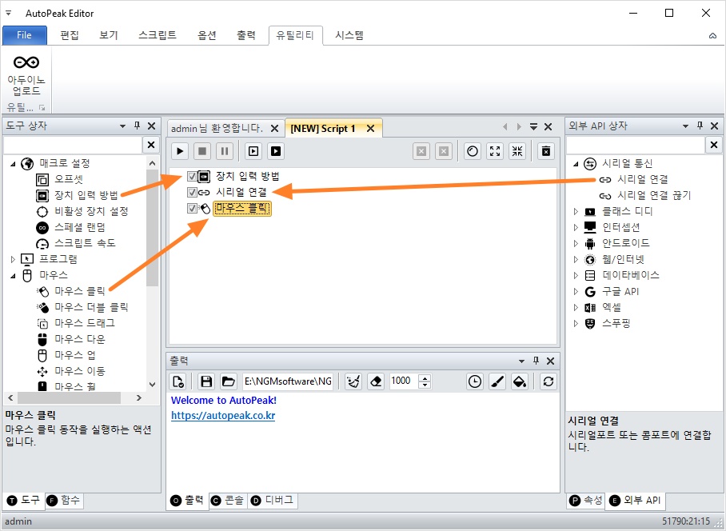Switch to the 콘솔 output tab
726x531 pixels.
228,500
